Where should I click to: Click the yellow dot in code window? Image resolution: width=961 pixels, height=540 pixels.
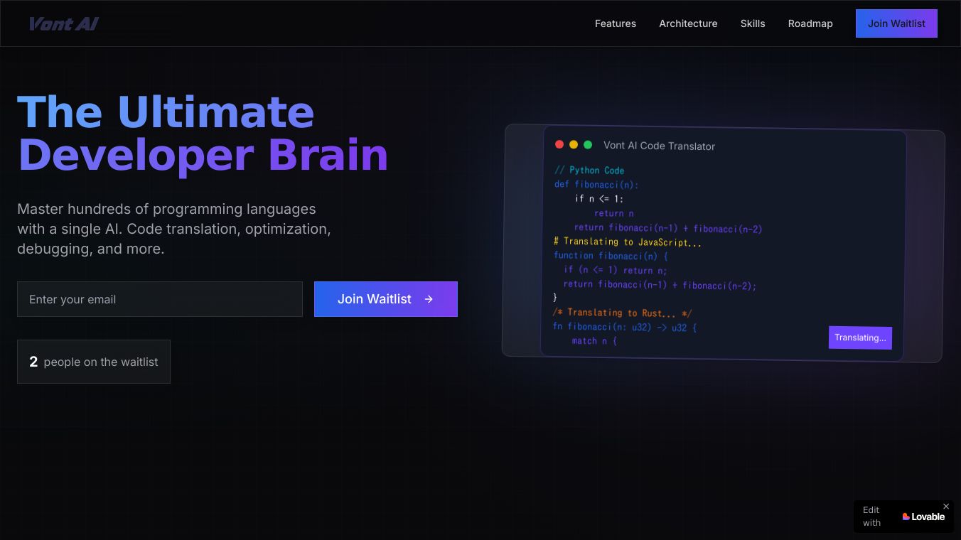(x=574, y=144)
